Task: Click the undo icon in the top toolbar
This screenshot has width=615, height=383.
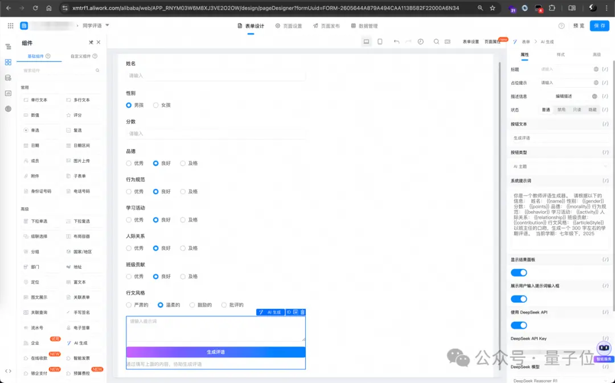Action: click(x=397, y=41)
